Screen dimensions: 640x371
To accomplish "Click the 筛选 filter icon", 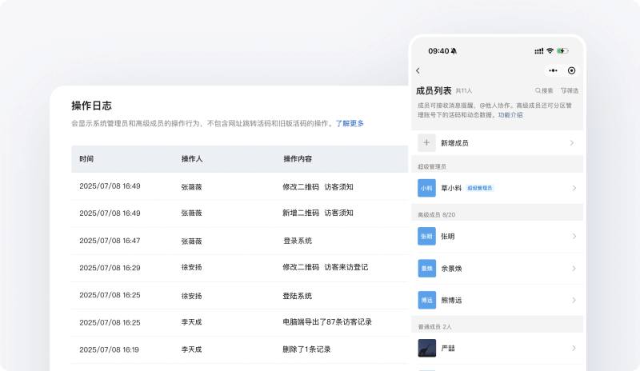I will [x=563, y=91].
